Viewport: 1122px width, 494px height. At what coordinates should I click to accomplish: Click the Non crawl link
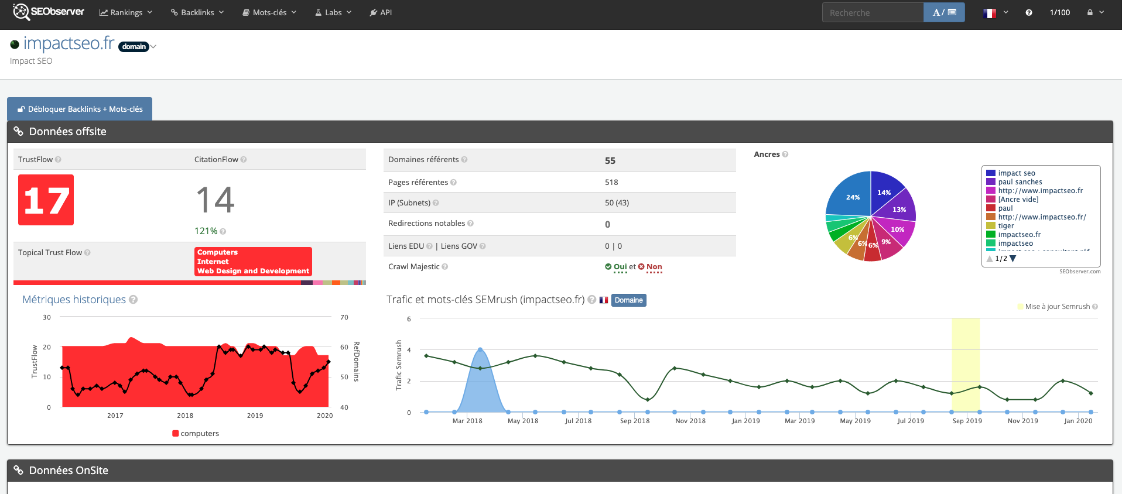click(x=654, y=266)
